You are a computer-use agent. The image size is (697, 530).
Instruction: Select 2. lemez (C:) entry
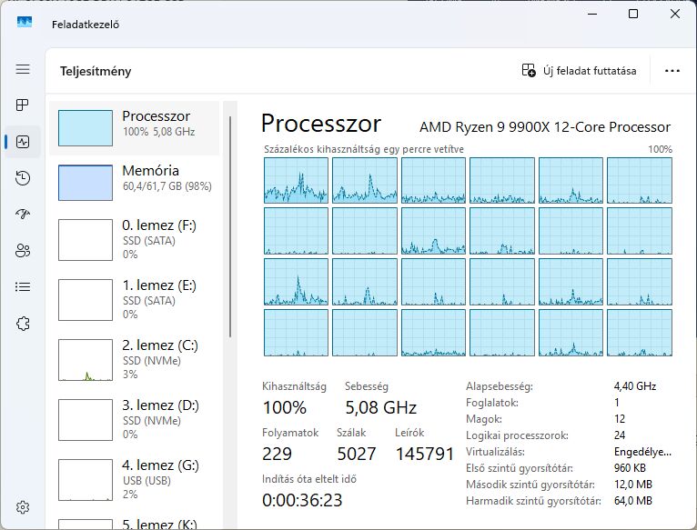click(x=135, y=360)
